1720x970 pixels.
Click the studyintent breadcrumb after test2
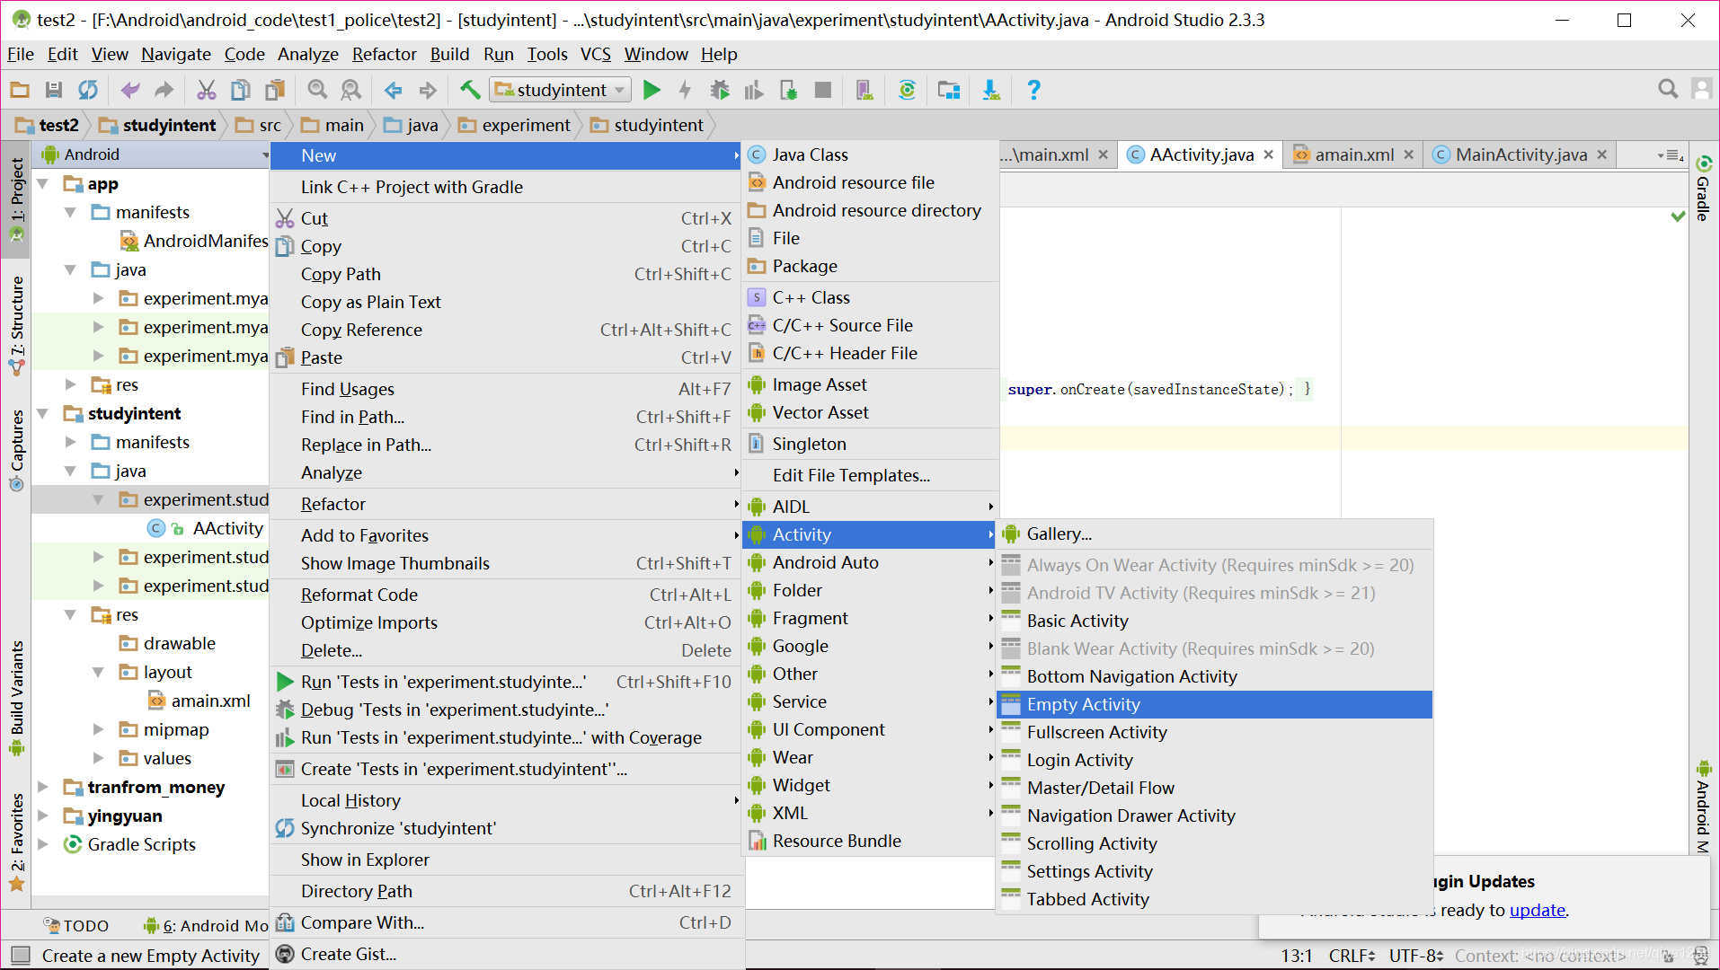[158, 126]
